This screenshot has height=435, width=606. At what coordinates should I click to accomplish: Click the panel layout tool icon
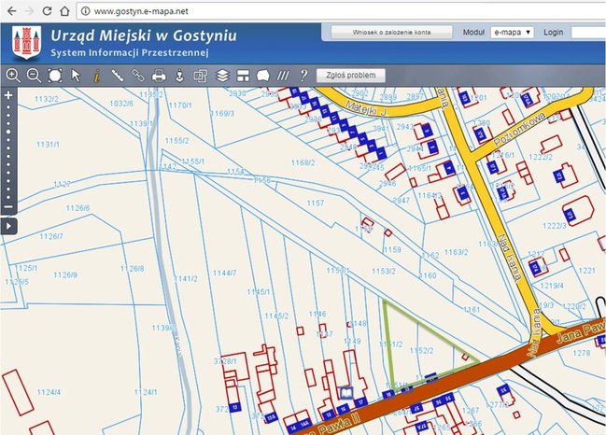point(243,76)
